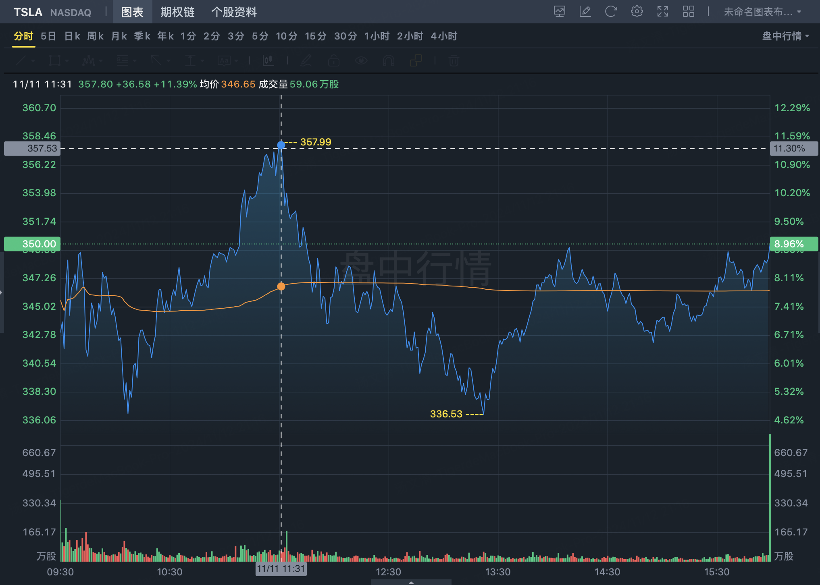
Task: Open the 个股资料 tab
Action: point(234,12)
